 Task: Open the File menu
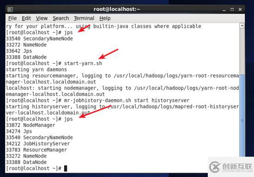[x=12, y=18]
